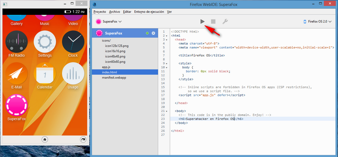Image resolution: width=338 pixels, height=157 pixels.
Task: Select index.html in the file tree
Action: coord(125,72)
